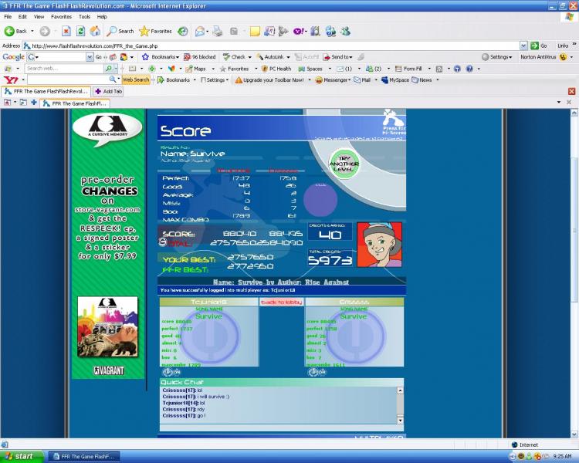
Task: Click the IE Home icon
Action: click(x=95, y=31)
